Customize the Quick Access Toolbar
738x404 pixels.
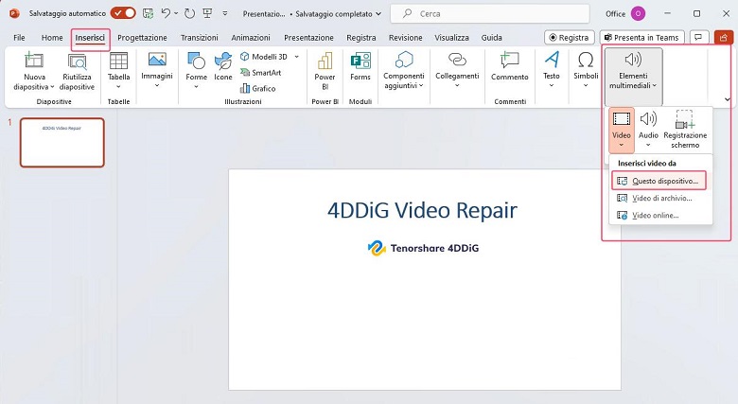click(225, 13)
